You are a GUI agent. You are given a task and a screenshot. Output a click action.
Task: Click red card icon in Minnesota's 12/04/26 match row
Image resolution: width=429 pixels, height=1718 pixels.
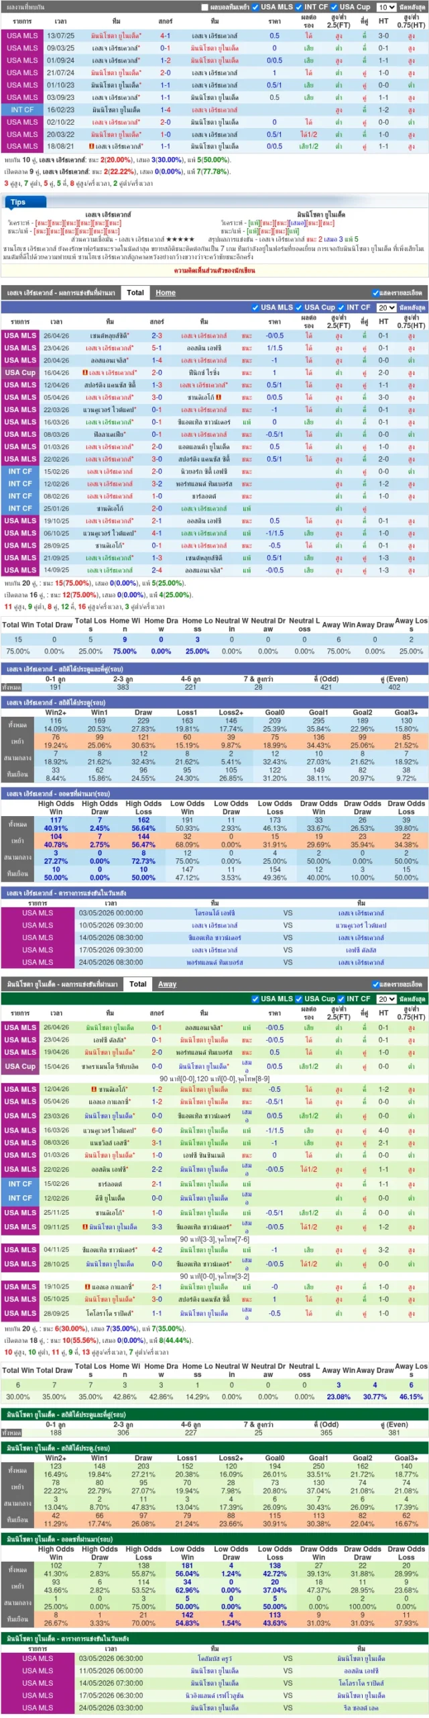click(95, 1089)
